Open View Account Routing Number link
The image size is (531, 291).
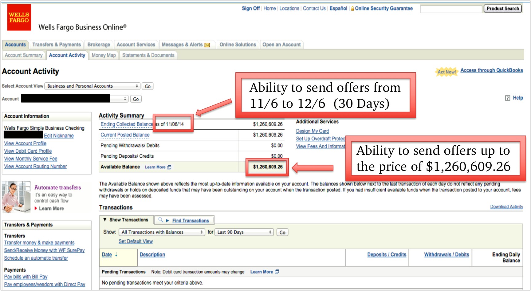point(35,166)
